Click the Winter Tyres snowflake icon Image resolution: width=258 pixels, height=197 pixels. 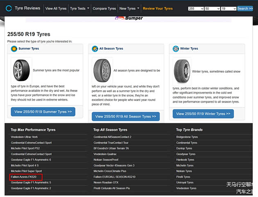tap(176, 49)
